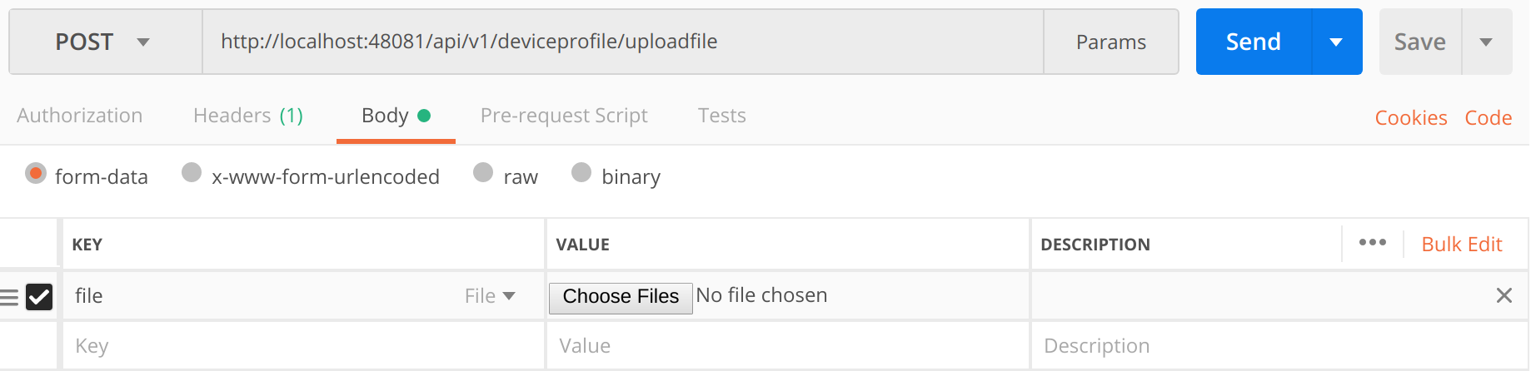Choose the raw body type
The height and width of the screenshot is (371, 1531).
pos(483,172)
